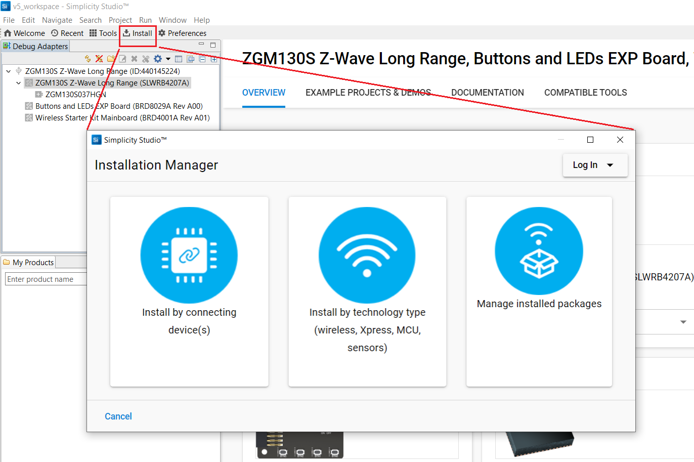This screenshot has height=462, width=694.
Task: Click the red-crossed disconnect adapters icon
Action: point(99,59)
